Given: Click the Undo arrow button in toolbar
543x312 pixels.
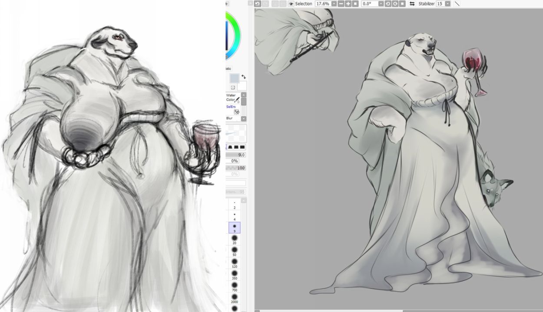Looking at the screenshot, I should point(257,3).
